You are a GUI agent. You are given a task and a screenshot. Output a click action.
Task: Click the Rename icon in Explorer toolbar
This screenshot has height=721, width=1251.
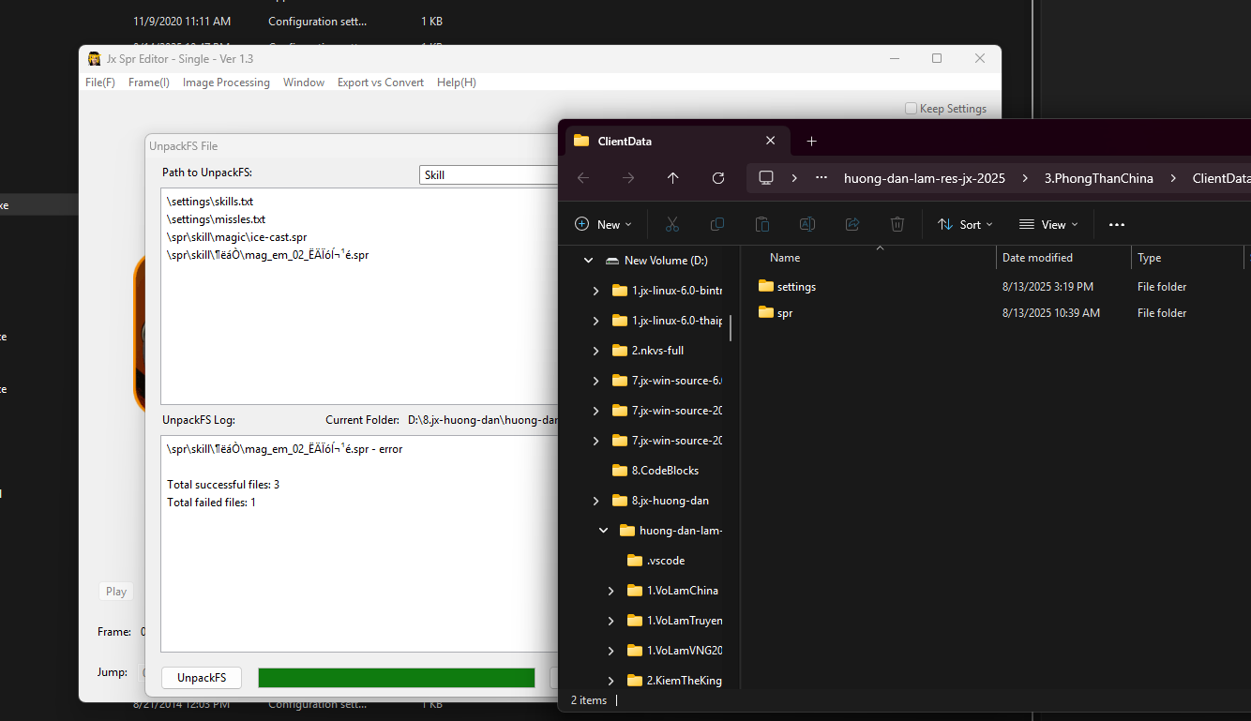pos(806,224)
